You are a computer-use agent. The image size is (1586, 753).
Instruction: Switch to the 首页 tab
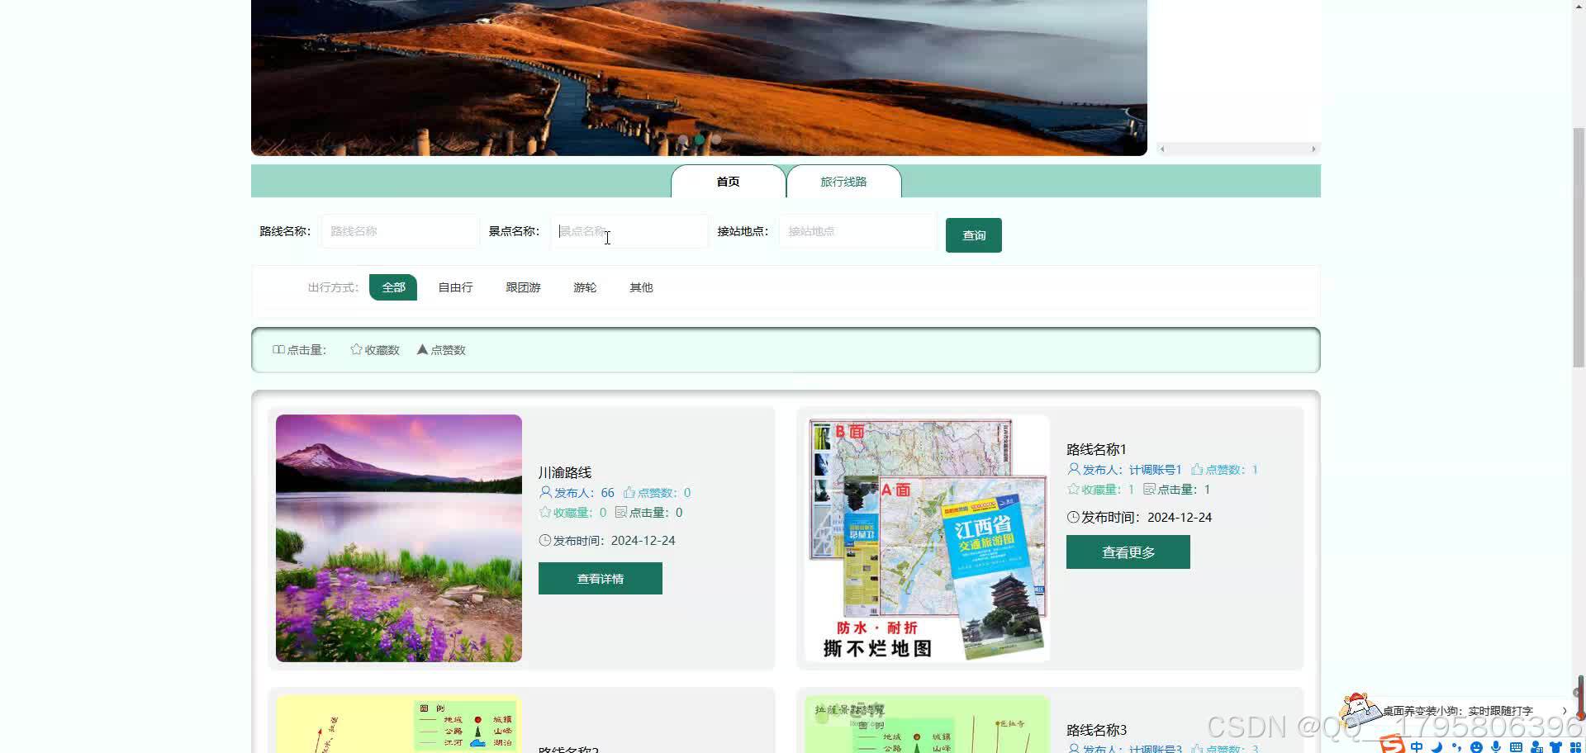pyautogui.click(x=728, y=182)
